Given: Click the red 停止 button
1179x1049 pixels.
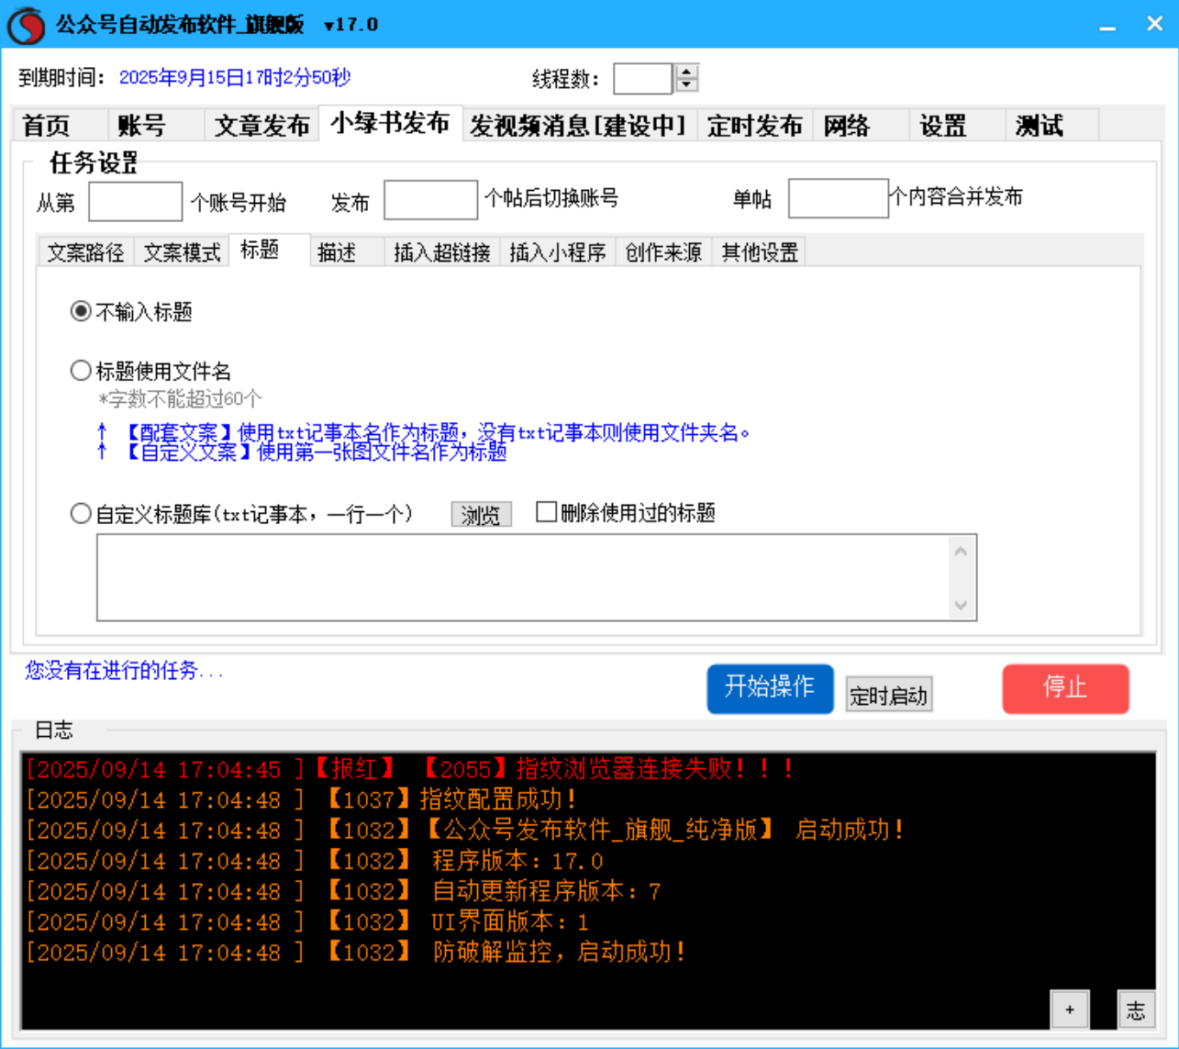Looking at the screenshot, I should click(x=1066, y=689).
